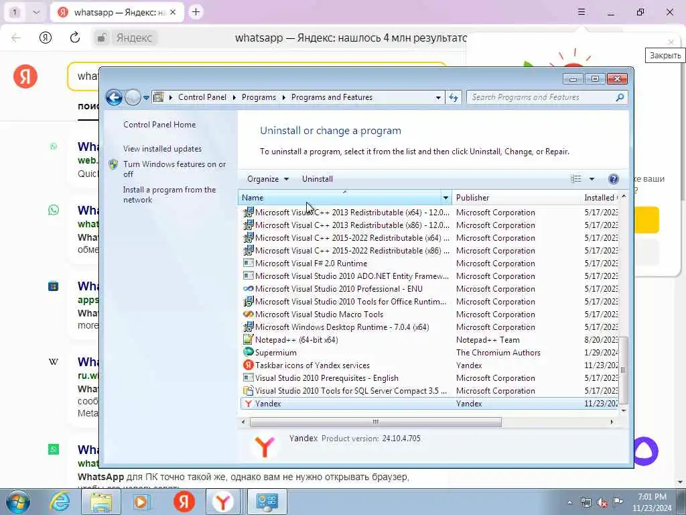Screen dimensions: 686x515
Task: Open the arrow after Control Panel breadcrumb
Action: pyautogui.click(x=234, y=98)
